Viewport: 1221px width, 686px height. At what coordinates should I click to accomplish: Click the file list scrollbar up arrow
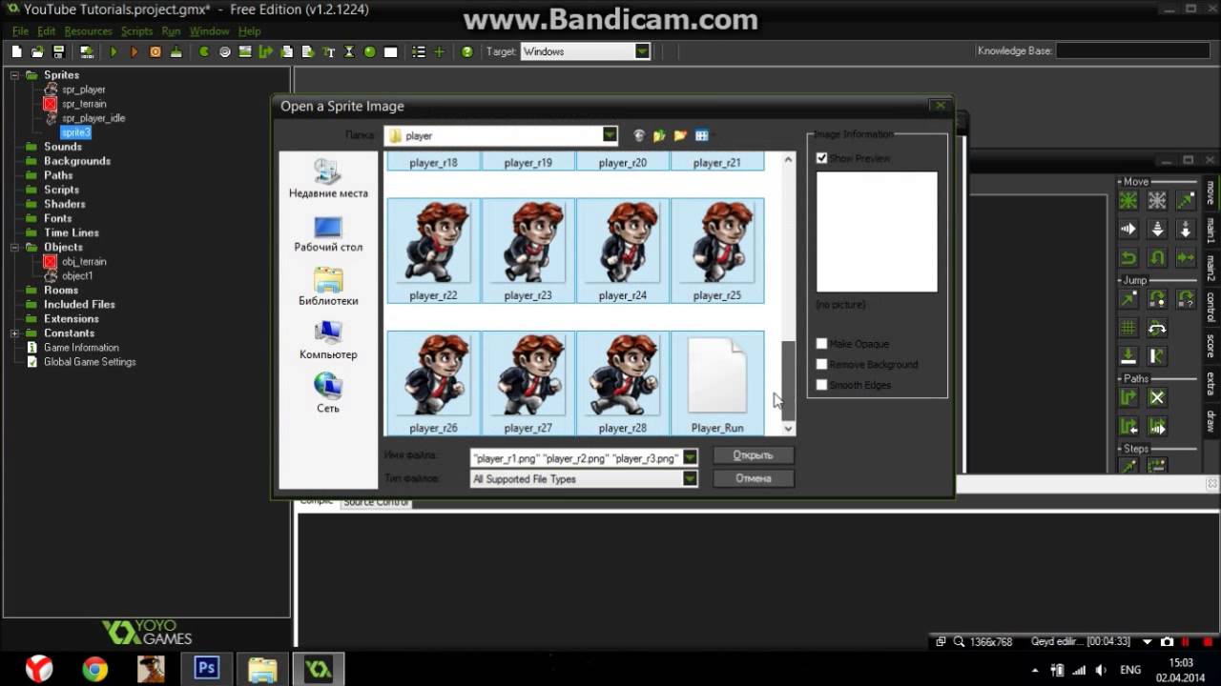click(788, 159)
